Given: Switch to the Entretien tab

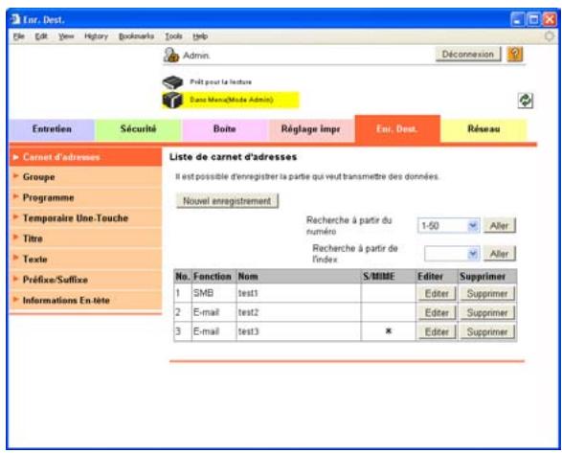Looking at the screenshot, I should tap(52, 129).
